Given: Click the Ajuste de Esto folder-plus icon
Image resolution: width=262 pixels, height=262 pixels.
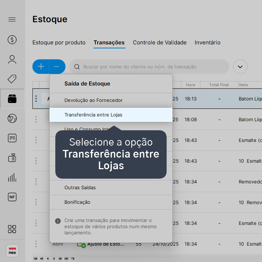Looking at the screenshot, I should point(82,245).
